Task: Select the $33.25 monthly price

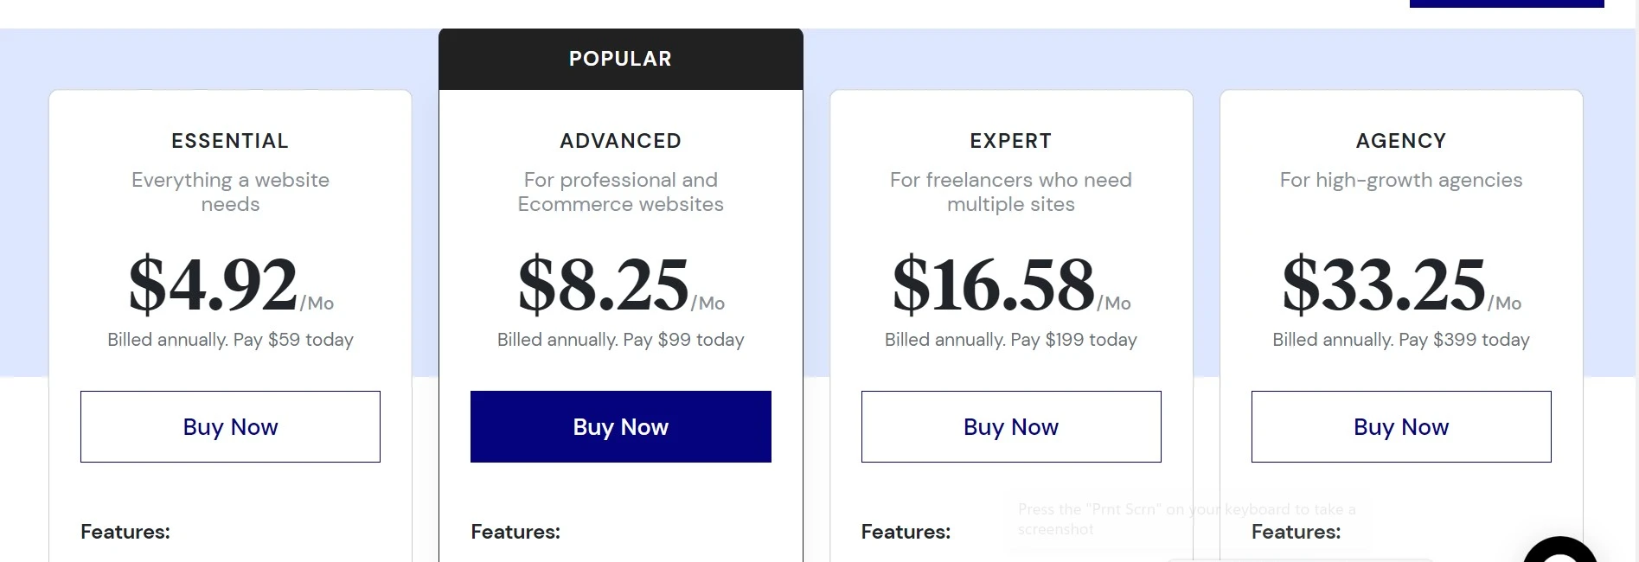Action: [1384, 284]
